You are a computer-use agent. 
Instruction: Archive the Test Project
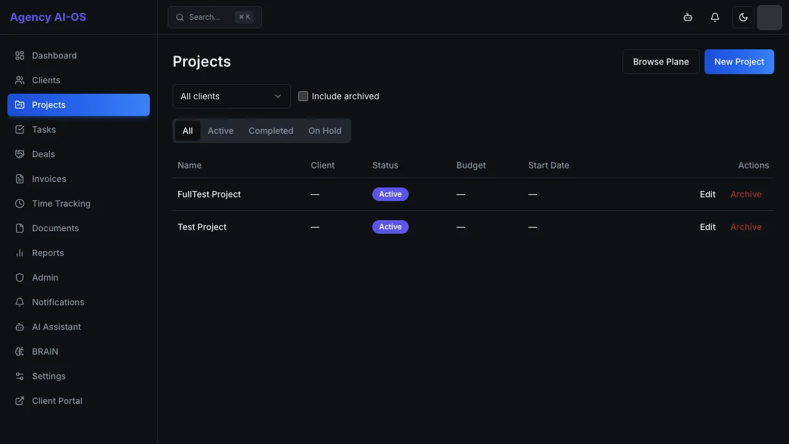(x=746, y=227)
